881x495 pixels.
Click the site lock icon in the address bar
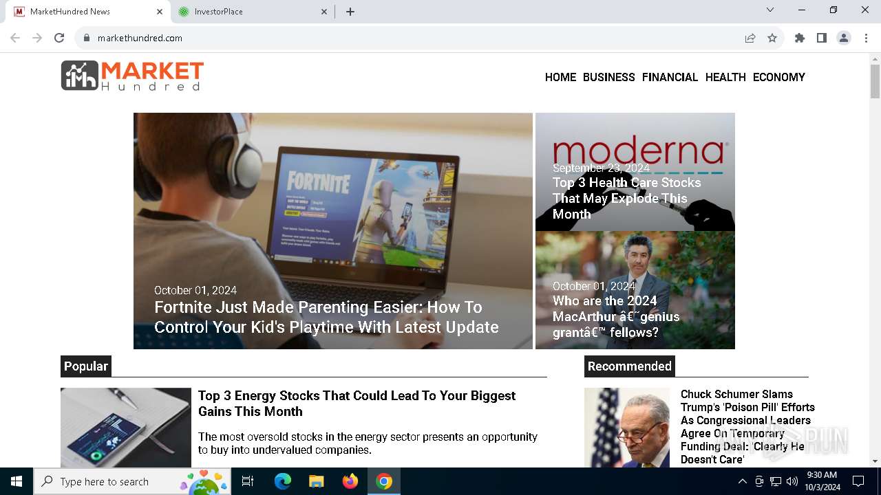point(86,38)
